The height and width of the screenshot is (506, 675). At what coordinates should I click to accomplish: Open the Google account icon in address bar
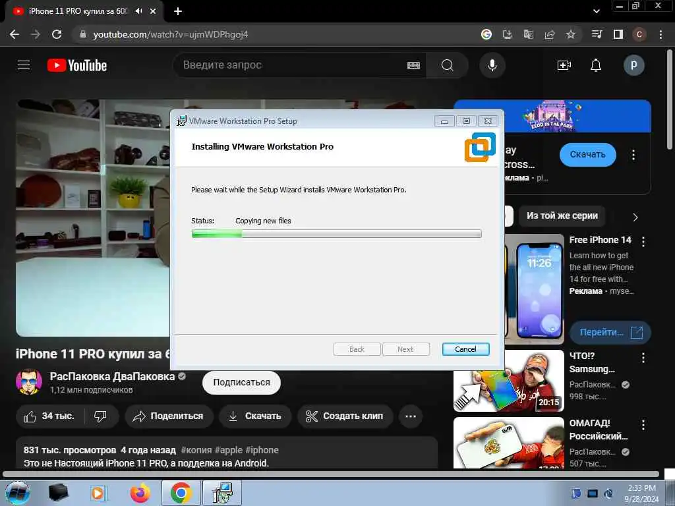[x=486, y=34]
